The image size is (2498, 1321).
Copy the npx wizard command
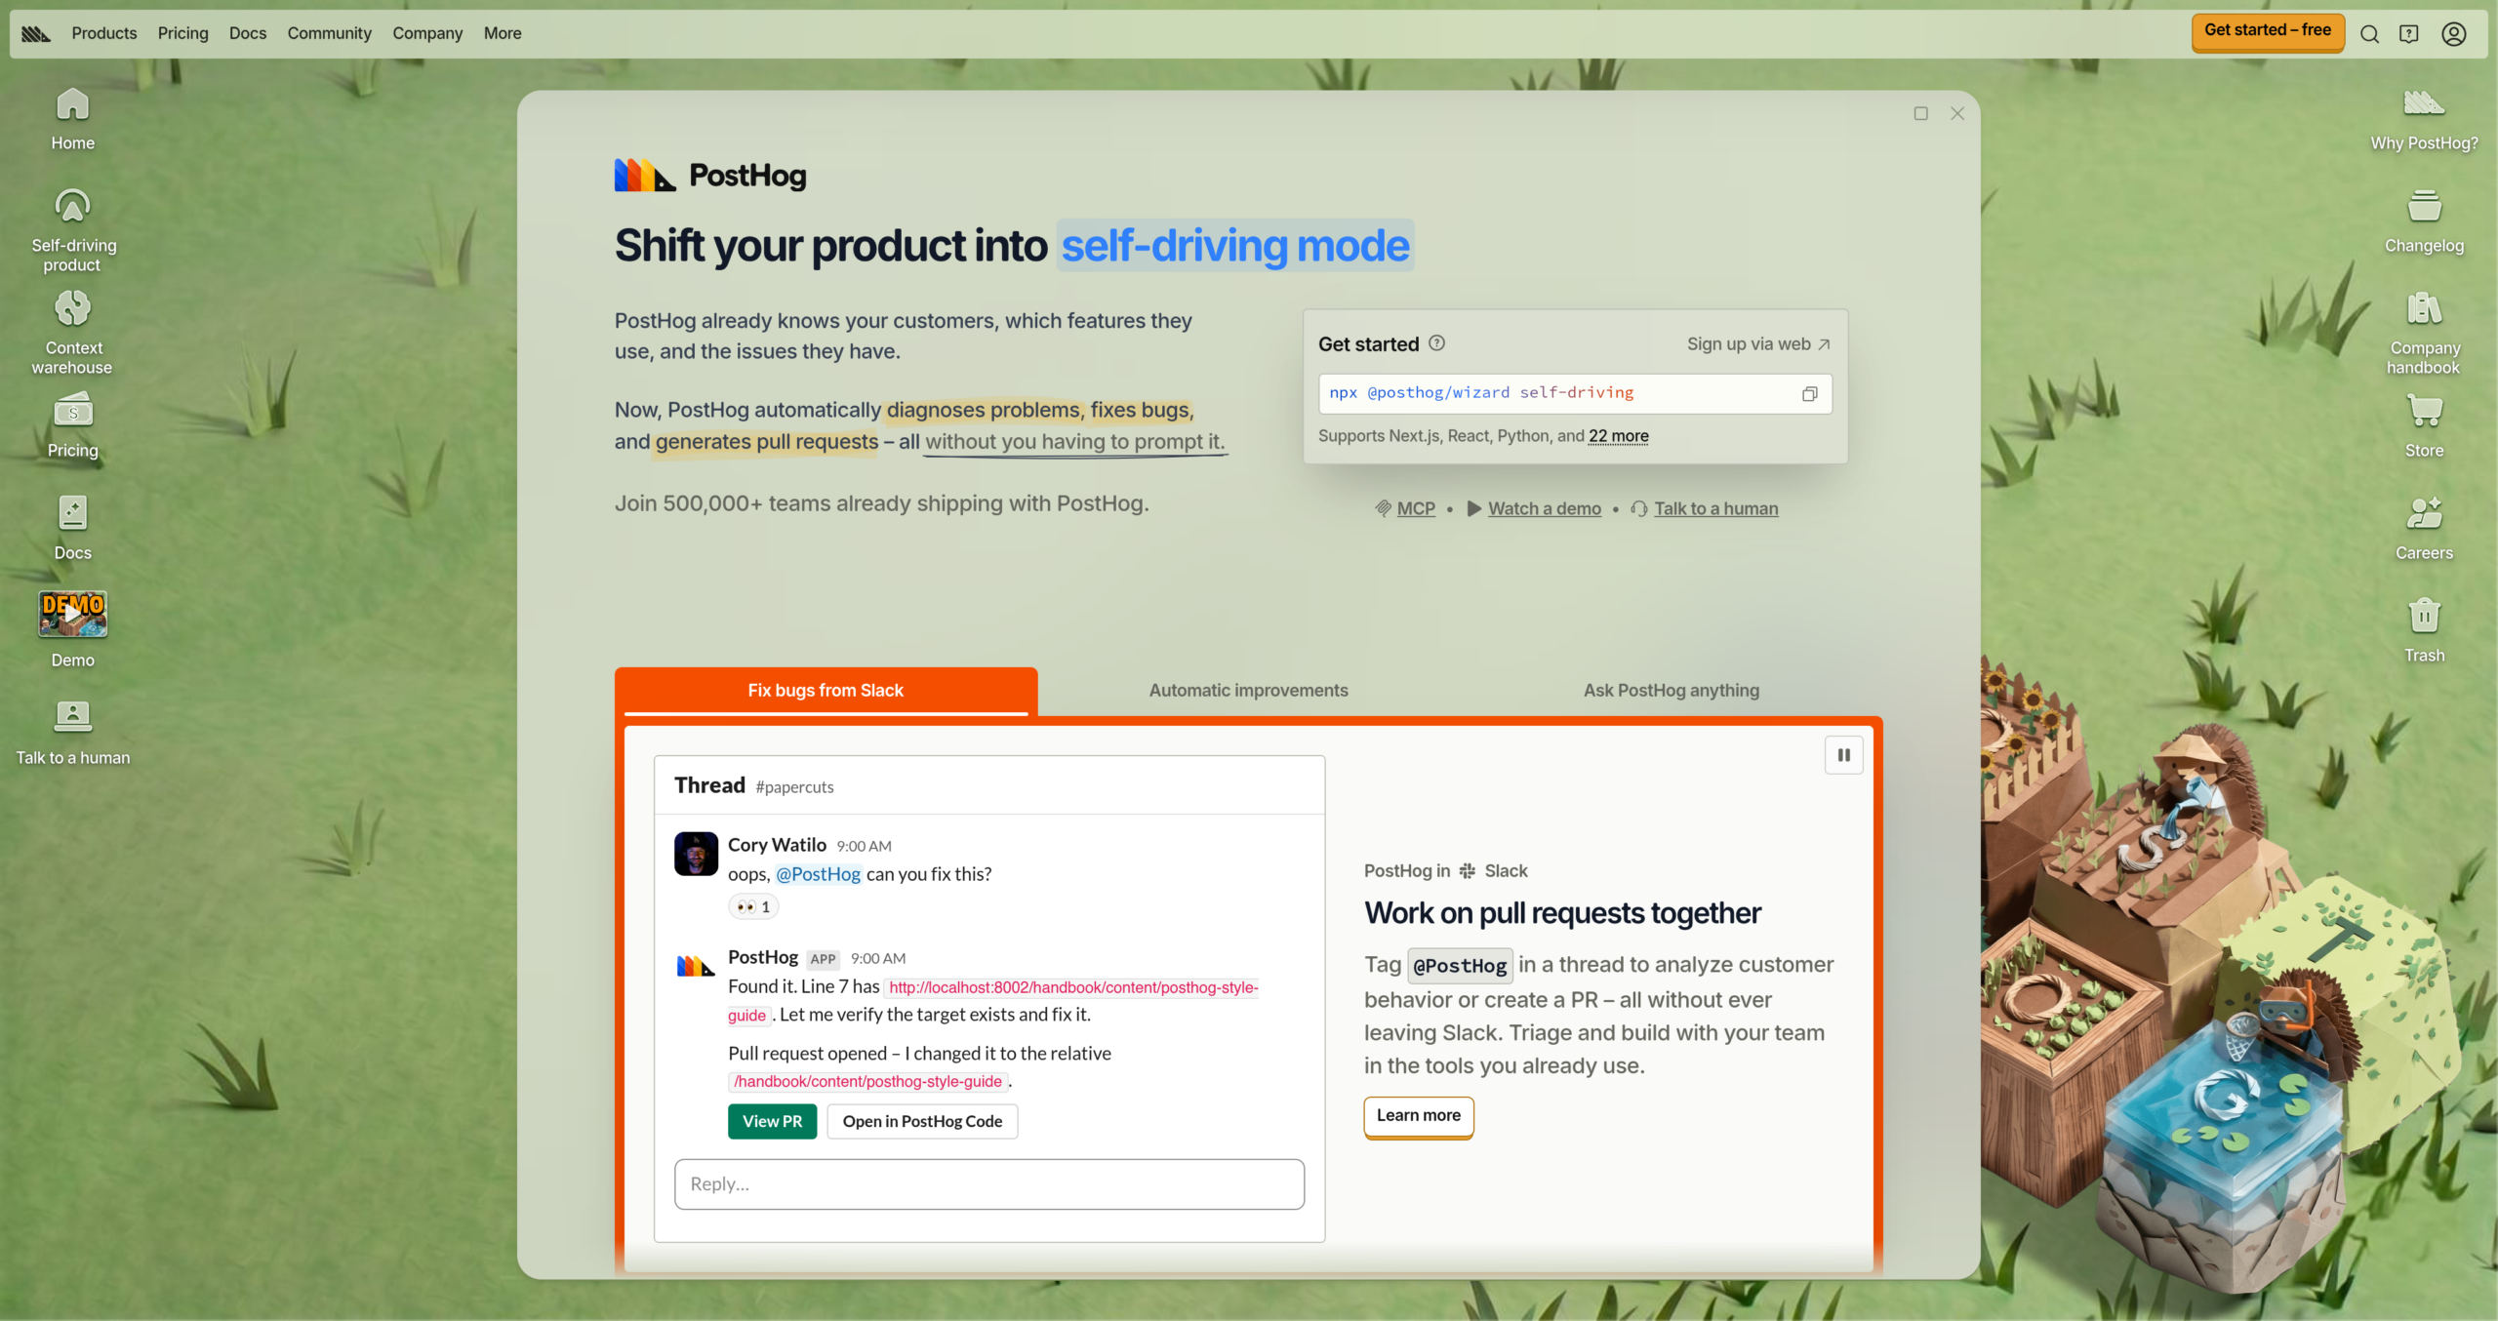click(1809, 394)
